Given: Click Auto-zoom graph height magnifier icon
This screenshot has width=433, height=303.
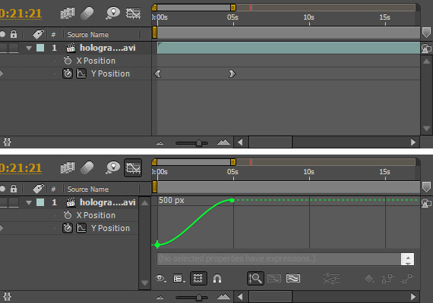Looking at the screenshot, I should point(255,279).
